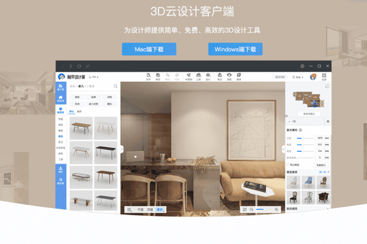Viewport: 367px width, 244px height.
Task: Click the length slider at value 1875
Action: pyautogui.click(x=305, y=138)
